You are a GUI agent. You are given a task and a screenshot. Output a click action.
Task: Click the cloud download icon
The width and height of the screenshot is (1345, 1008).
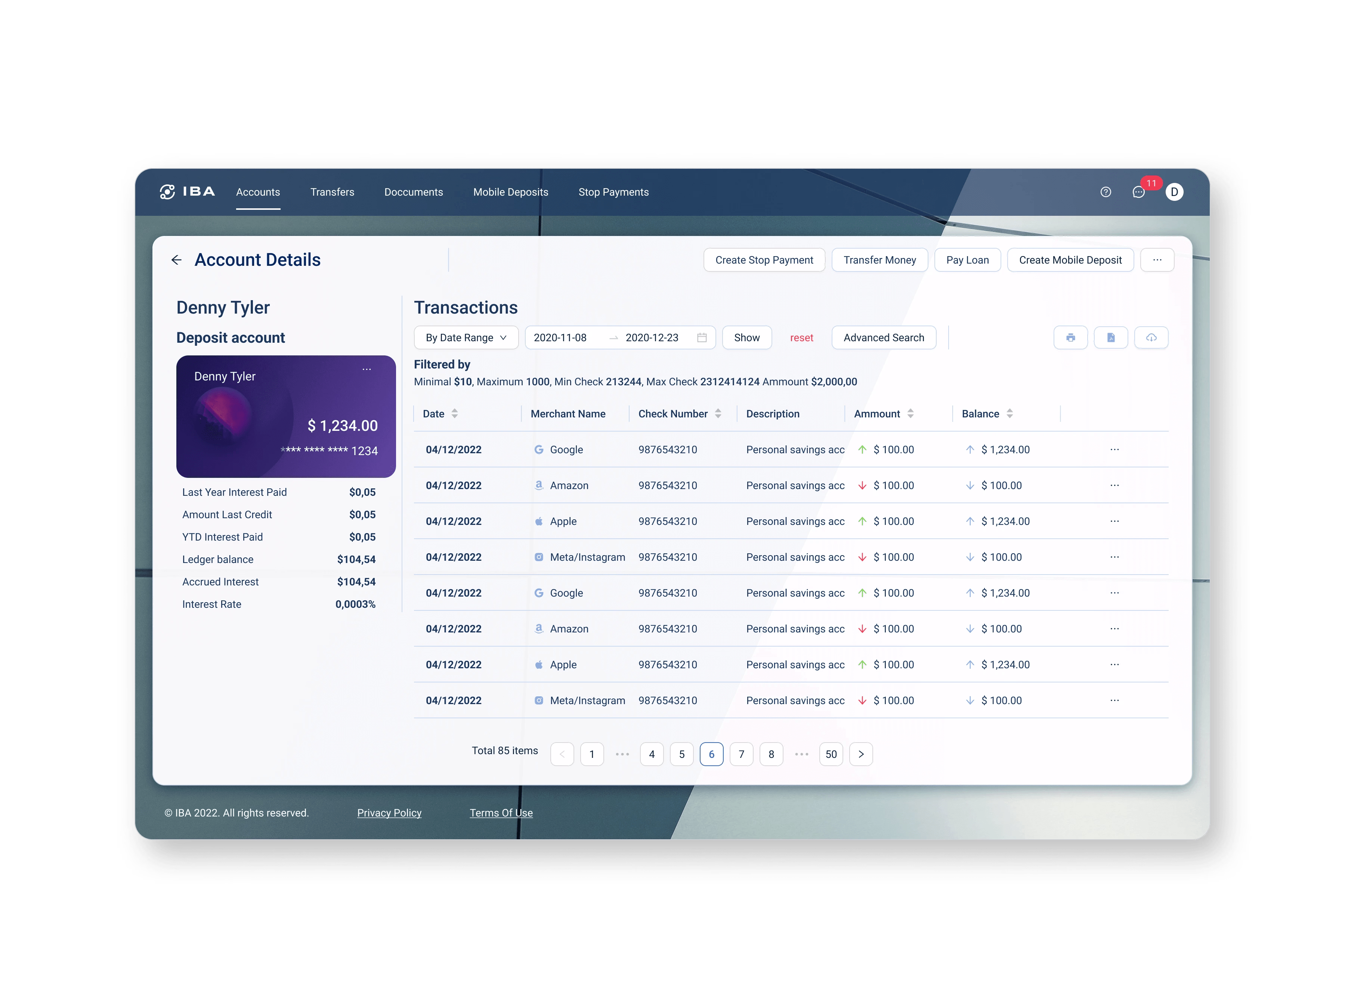(1151, 337)
